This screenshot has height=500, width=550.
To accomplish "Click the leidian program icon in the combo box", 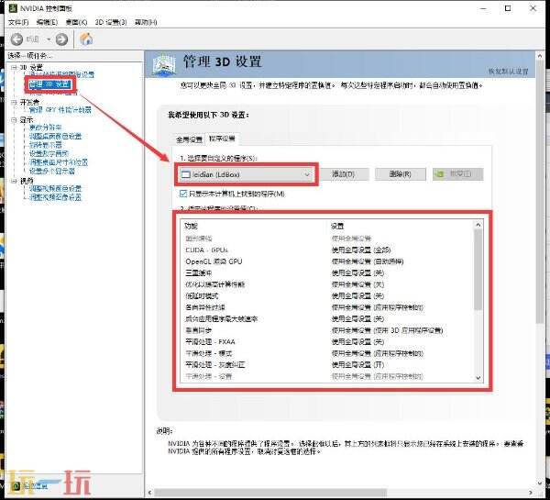I will tap(185, 174).
